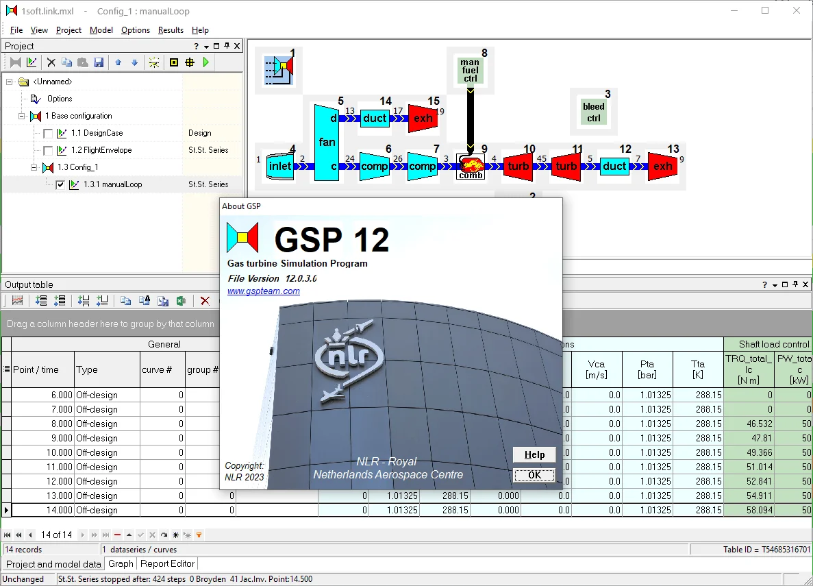Image resolution: width=813 pixels, height=586 pixels.
Task: Move item down with blue down arrow
Action: coord(135,62)
